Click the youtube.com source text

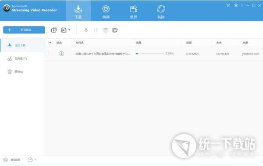point(251,54)
